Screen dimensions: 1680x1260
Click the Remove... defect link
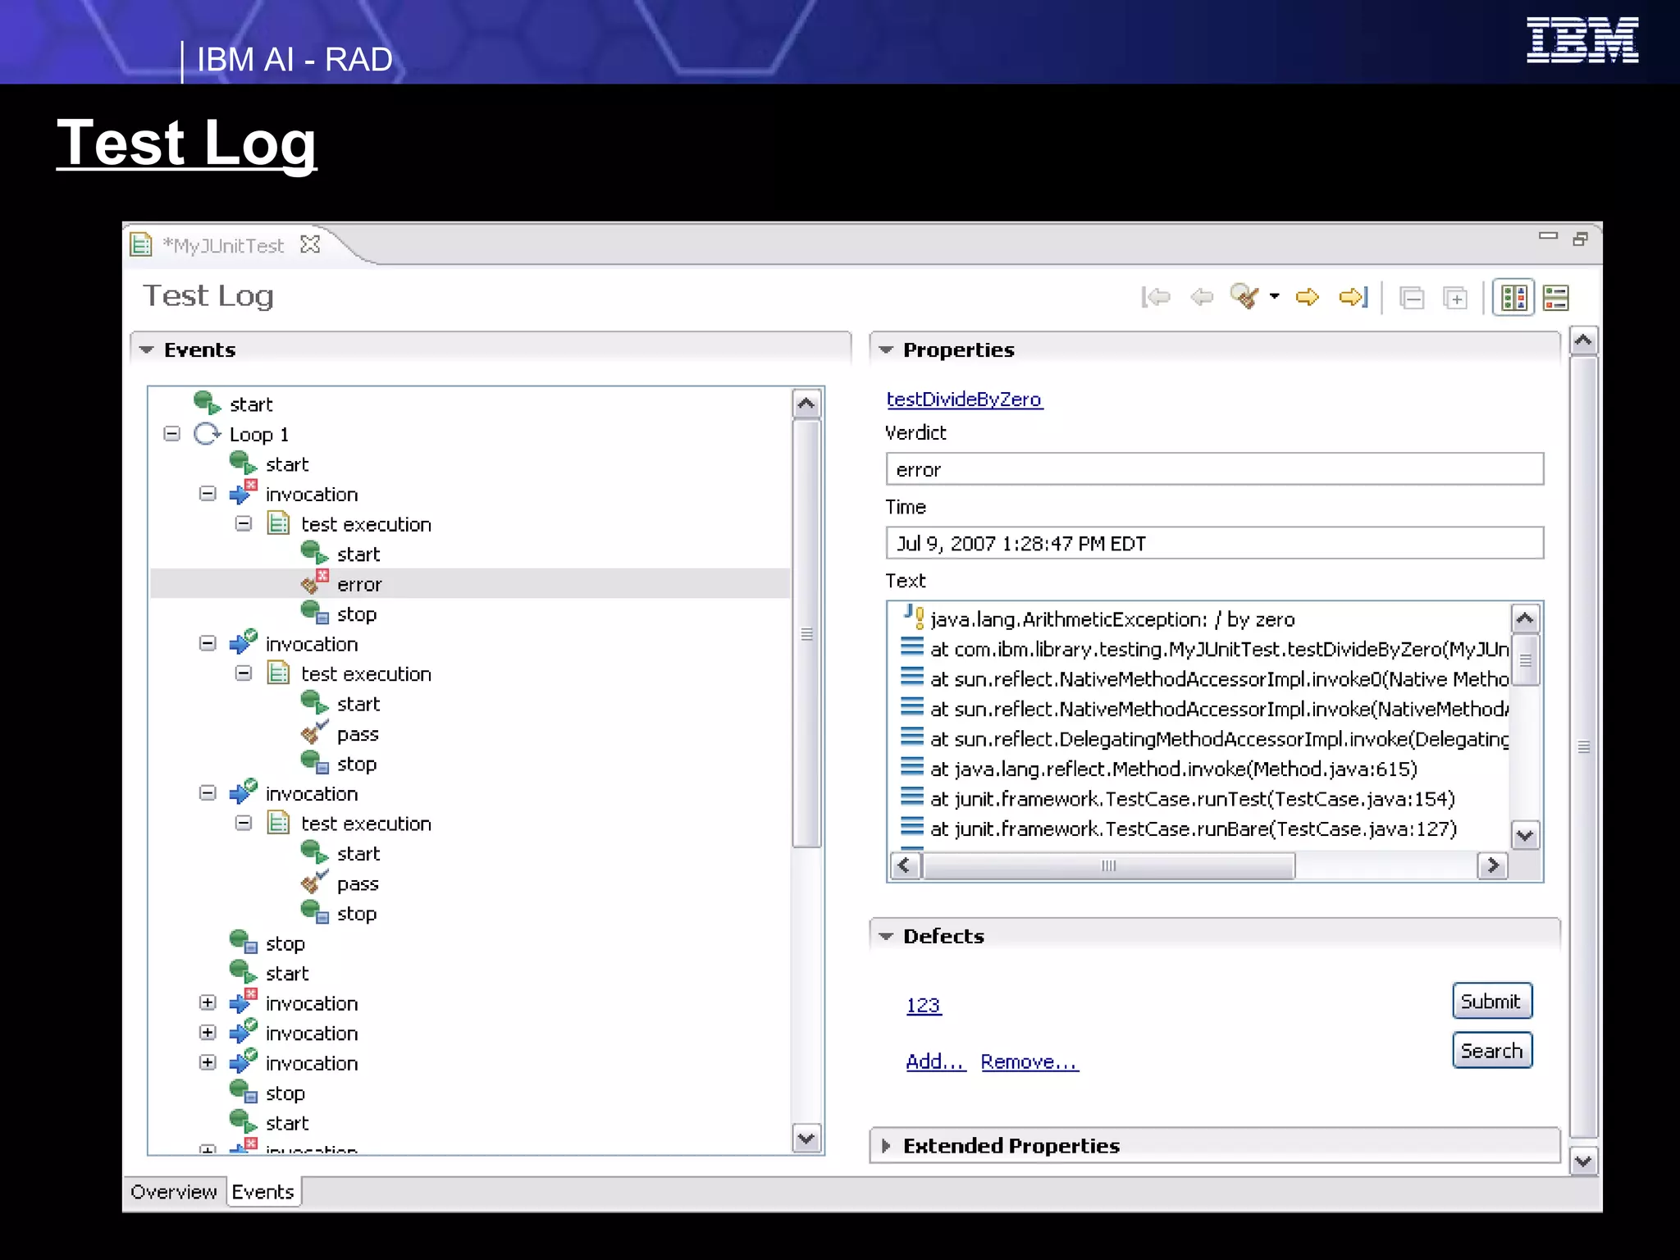coord(1029,1062)
